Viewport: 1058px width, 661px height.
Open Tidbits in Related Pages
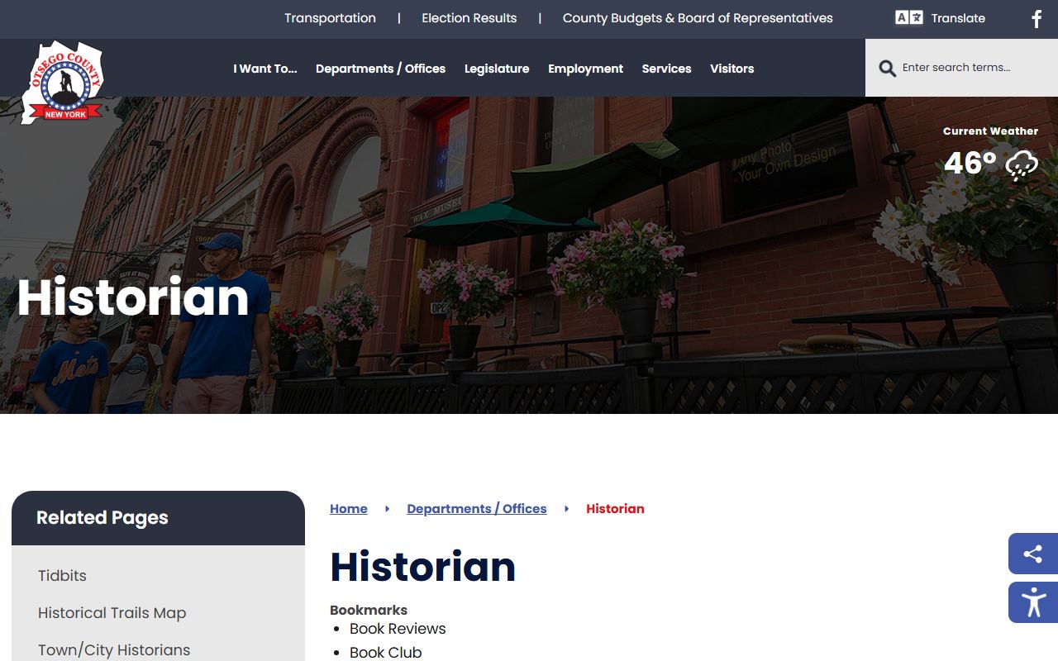click(62, 576)
